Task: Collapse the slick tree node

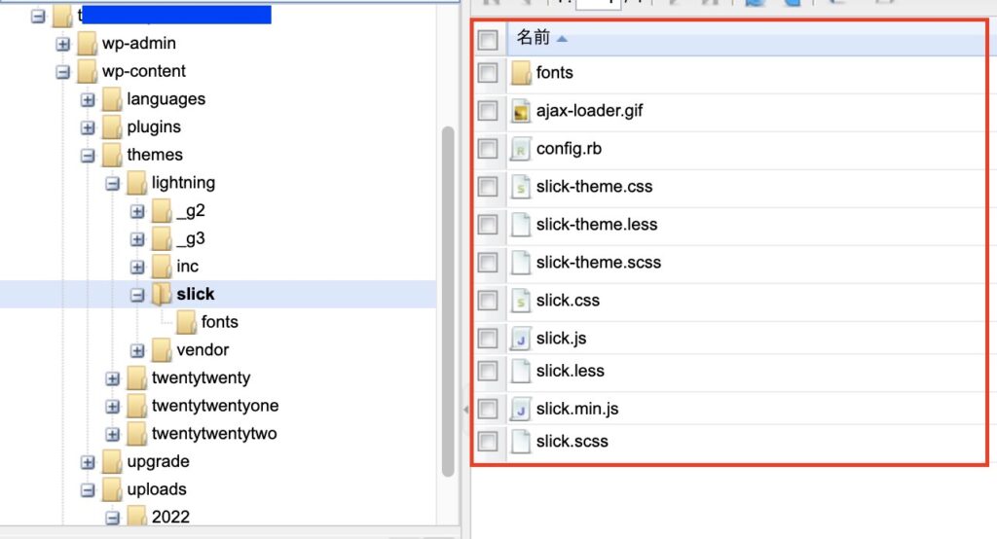Action: coord(137,295)
